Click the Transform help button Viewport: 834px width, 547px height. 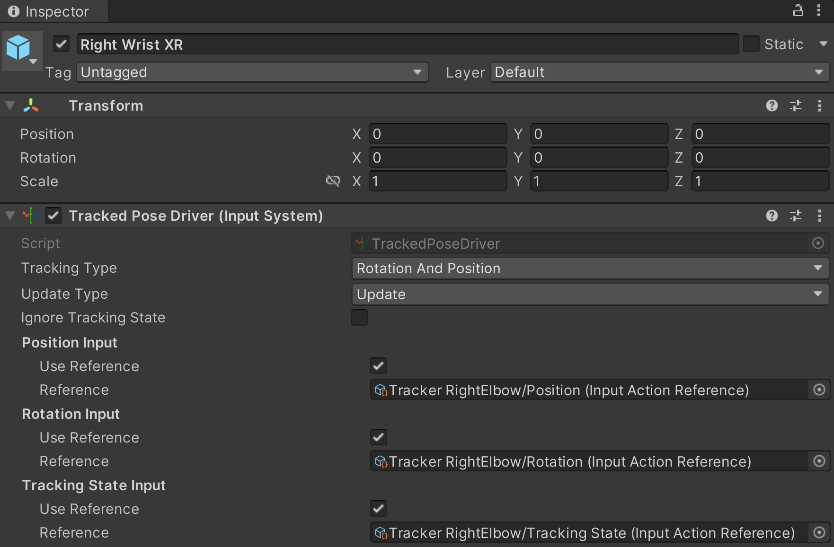[772, 105]
